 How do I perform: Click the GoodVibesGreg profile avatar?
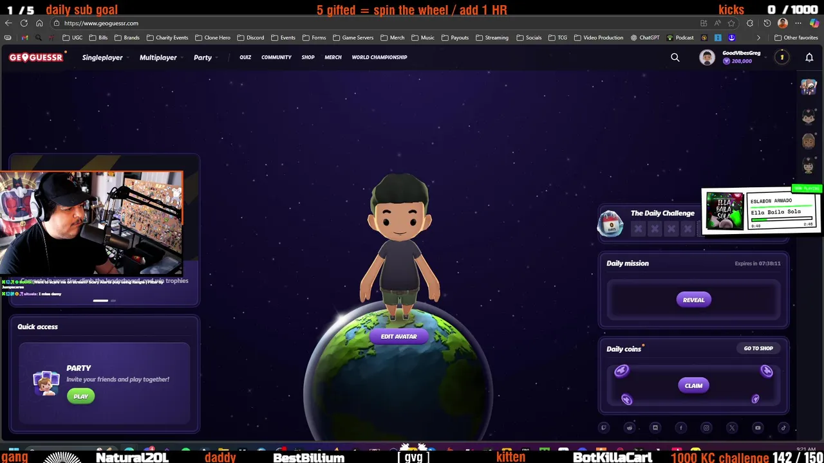click(707, 57)
